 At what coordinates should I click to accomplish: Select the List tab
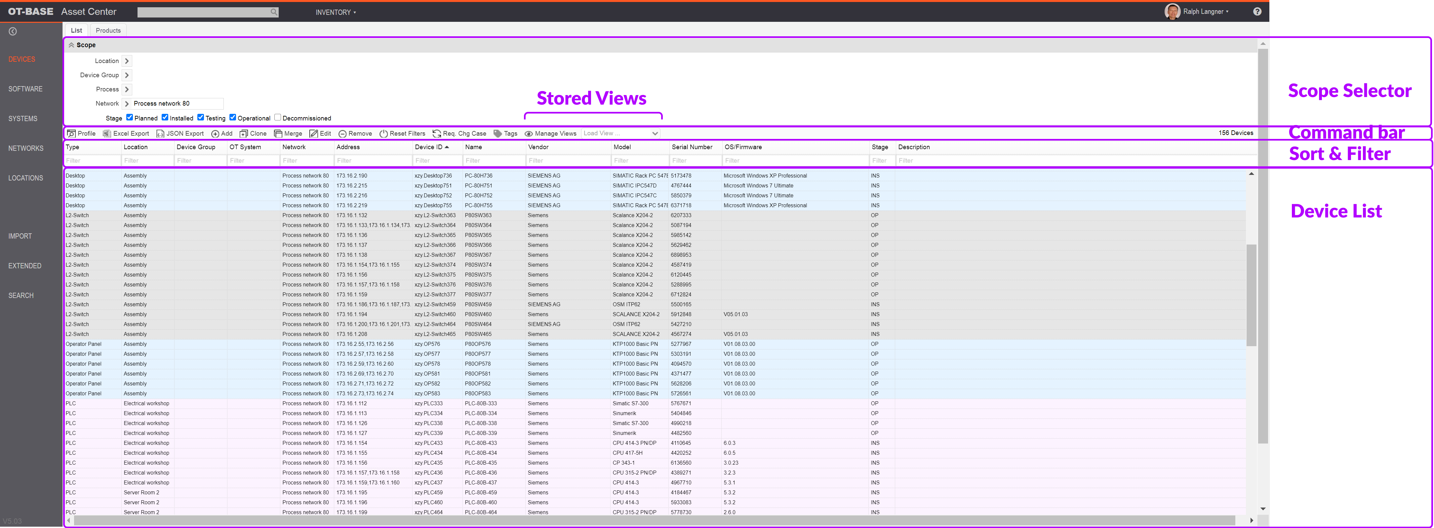coord(76,31)
